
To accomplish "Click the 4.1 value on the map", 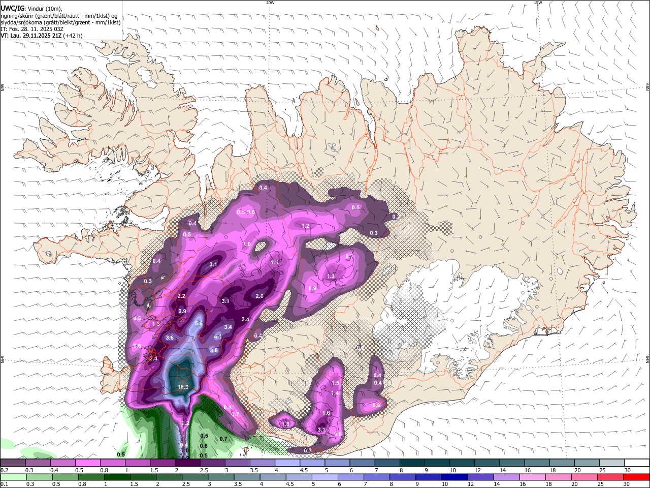I will click(217, 337).
